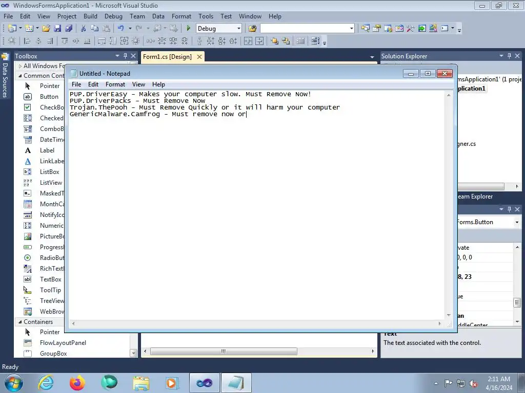Collapse the Common Controls toolbox group
Image resolution: width=525 pixels, height=393 pixels.
20,76
